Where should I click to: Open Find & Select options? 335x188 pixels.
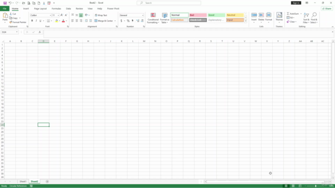pos(314,18)
